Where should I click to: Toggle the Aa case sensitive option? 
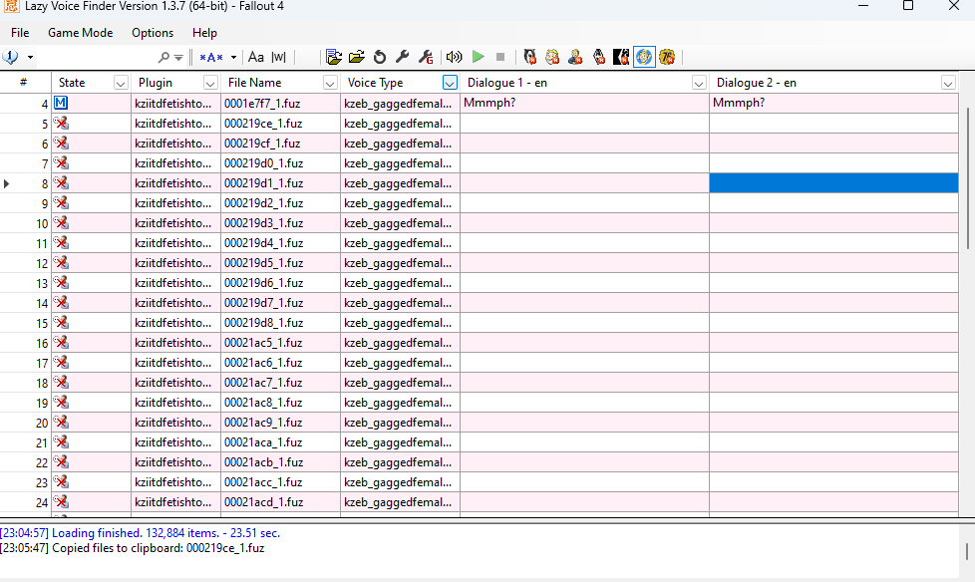pos(255,57)
